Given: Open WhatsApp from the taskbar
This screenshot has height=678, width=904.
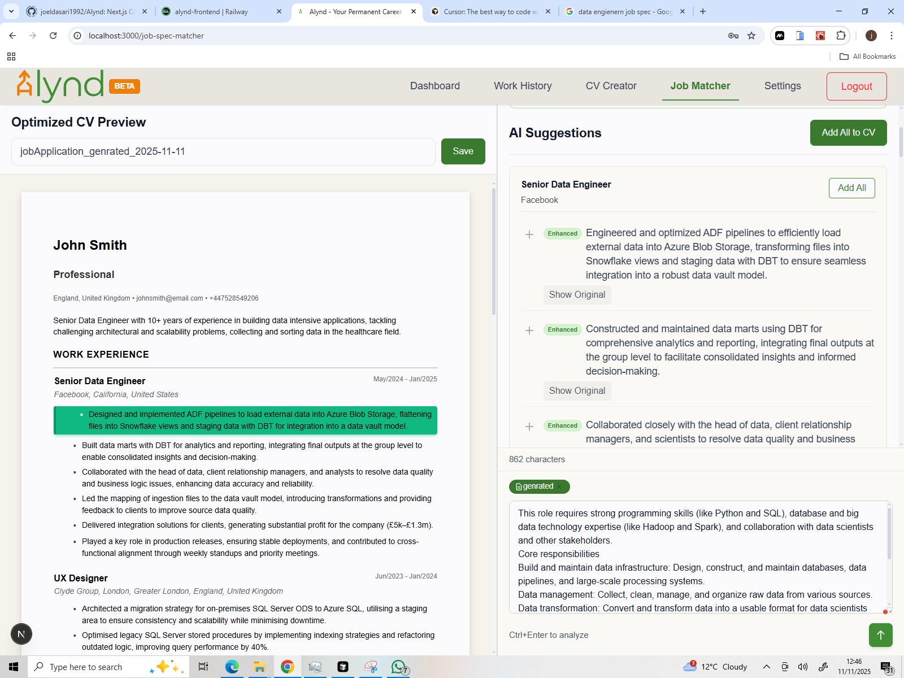Looking at the screenshot, I should [x=398, y=667].
